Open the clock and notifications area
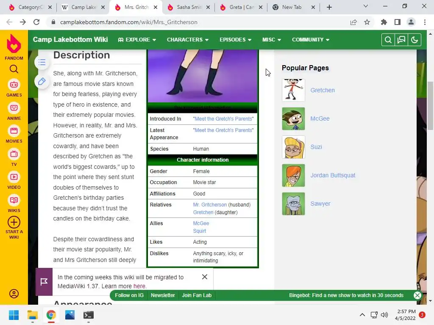 410,315
